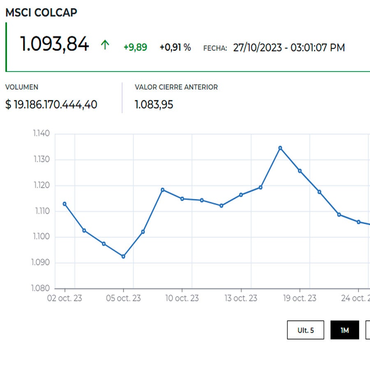Click the highest peak data point on chart

pos(280,148)
